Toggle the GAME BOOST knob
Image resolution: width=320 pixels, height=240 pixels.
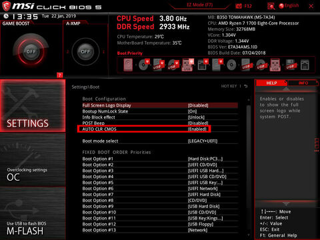[31, 51]
